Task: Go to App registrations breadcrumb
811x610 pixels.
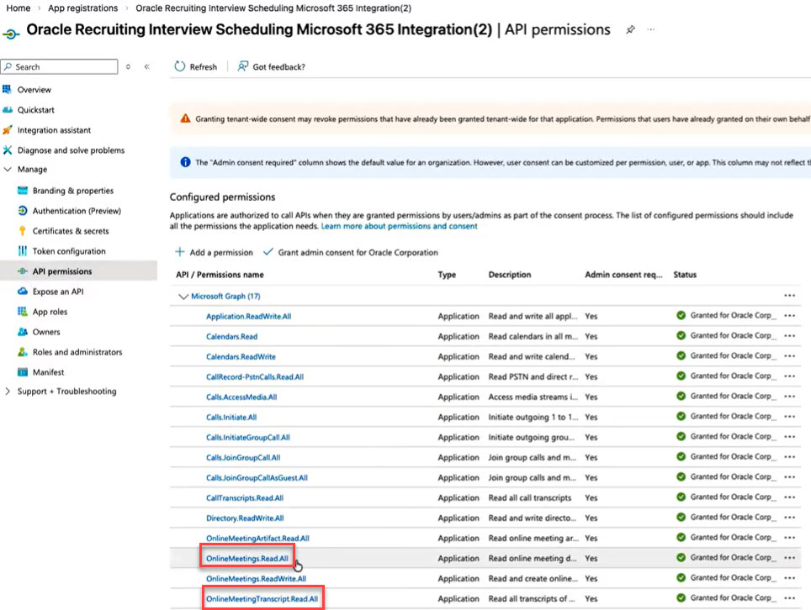Action: click(82, 8)
